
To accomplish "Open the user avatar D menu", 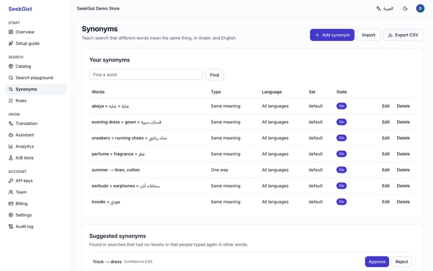I will (420, 8).
